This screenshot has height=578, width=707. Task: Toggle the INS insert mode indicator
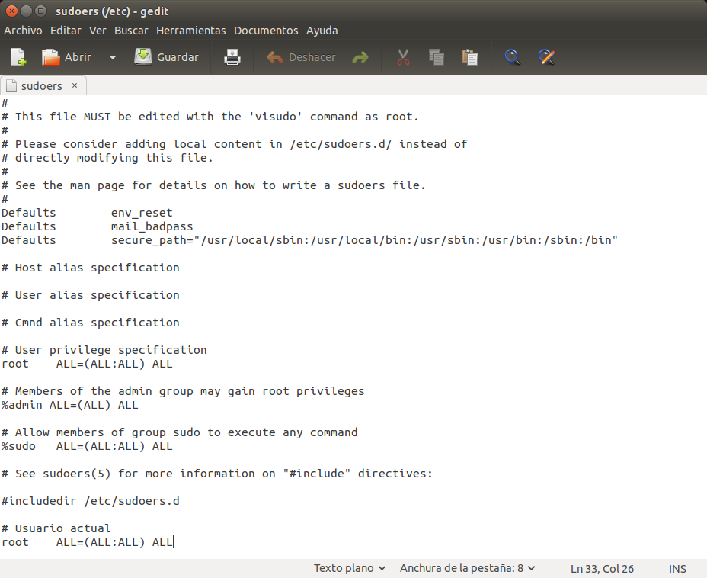[x=677, y=569]
